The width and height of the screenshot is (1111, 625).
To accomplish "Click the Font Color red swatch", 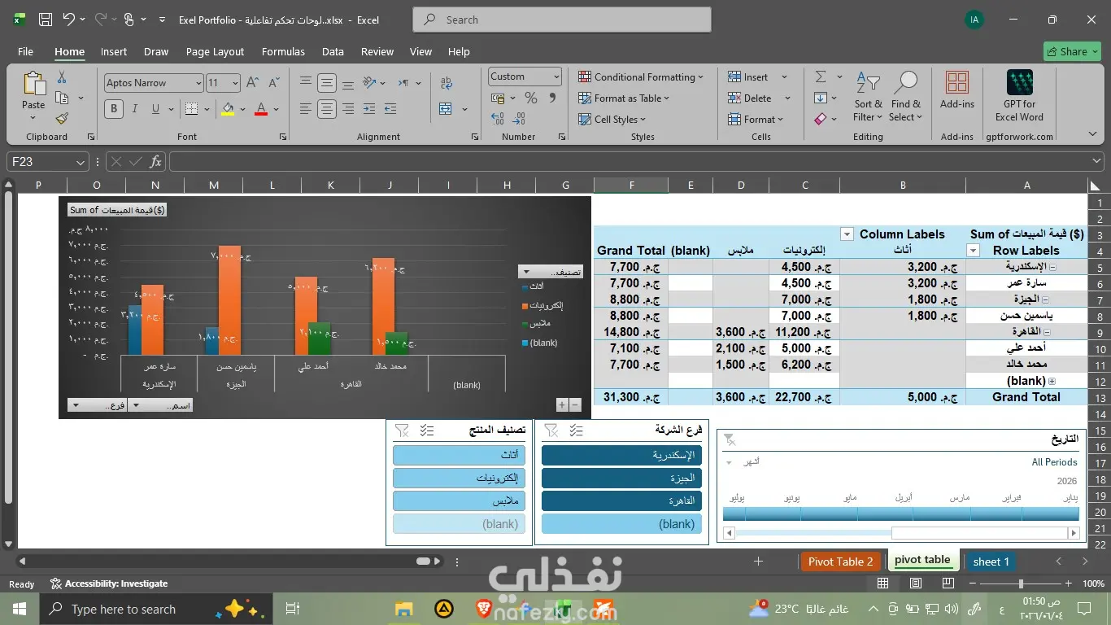I will (x=261, y=109).
